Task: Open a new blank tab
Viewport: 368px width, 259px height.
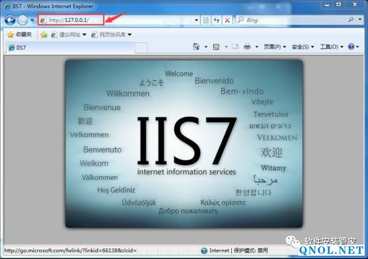Action: coord(141,48)
